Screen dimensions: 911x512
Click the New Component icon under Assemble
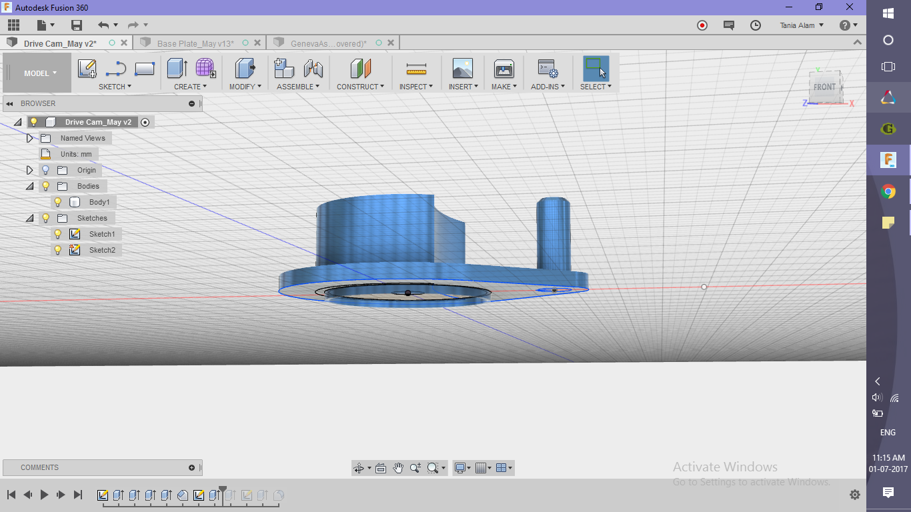pyautogui.click(x=284, y=69)
